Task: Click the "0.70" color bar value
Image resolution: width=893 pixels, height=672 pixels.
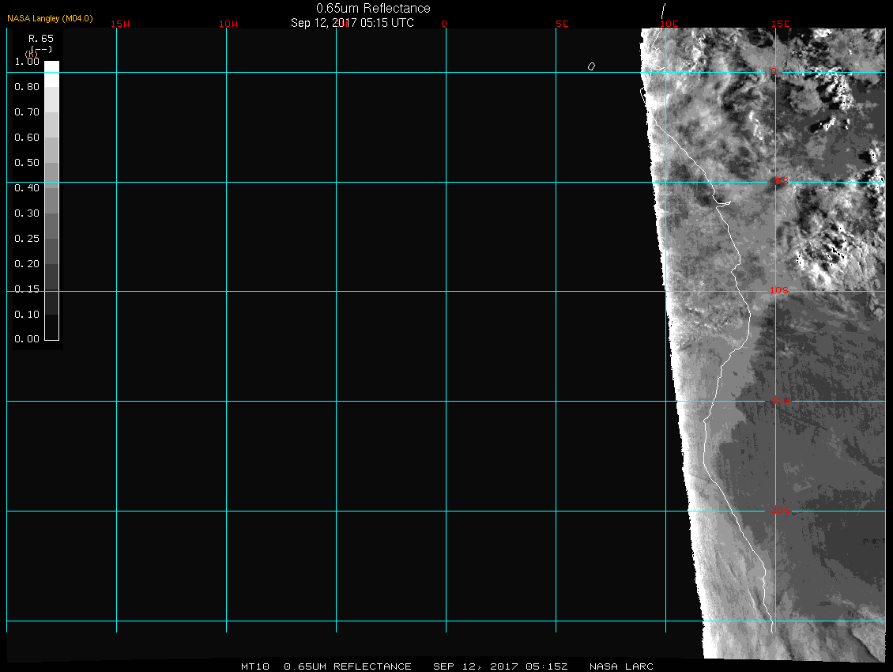Action: [27, 112]
